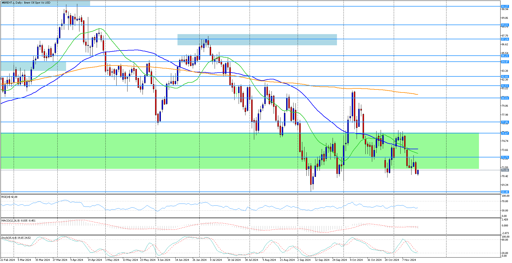Viewport: 512px width, 263px height.
Task: Click the current price 71.16 marker
Action: point(505,170)
